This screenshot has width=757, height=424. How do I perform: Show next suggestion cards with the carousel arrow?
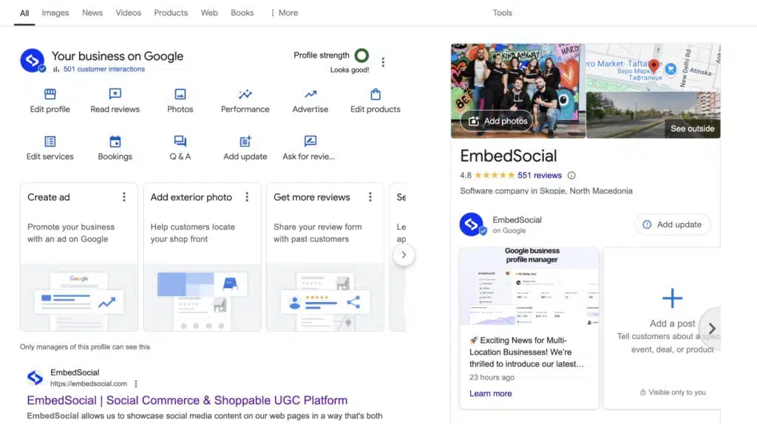[x=404, y=255]
